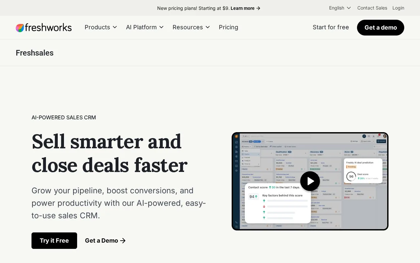
Task: Open the Products dropdown menu
Action: [101, 27]
